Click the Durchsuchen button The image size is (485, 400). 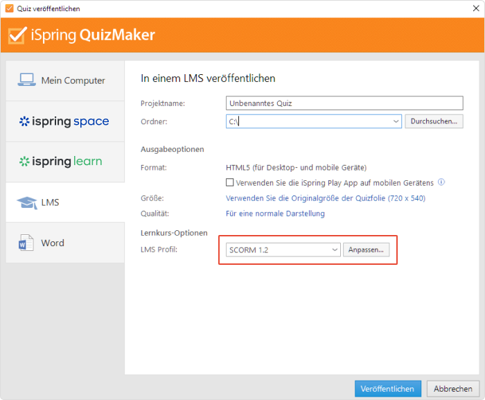coord(434,121)
